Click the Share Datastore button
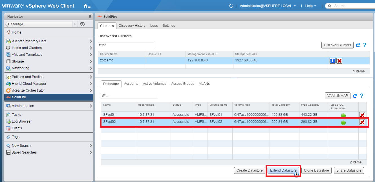The height and width of the screenshot is (182, 375). point(349,170)
